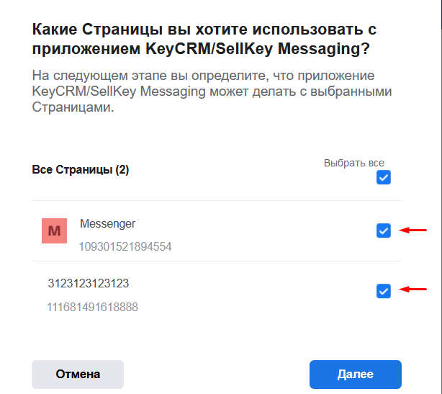Click the red arrow beside the Messenger checkbox
The height and width of the screenshot is (394, 442).
(412, 230)
